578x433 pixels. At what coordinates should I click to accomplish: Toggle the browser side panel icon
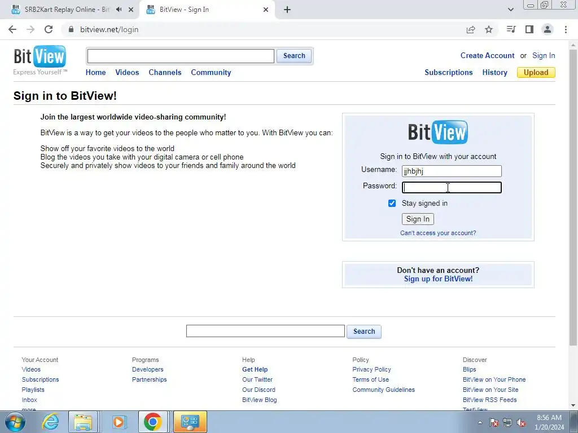point(529,29)
